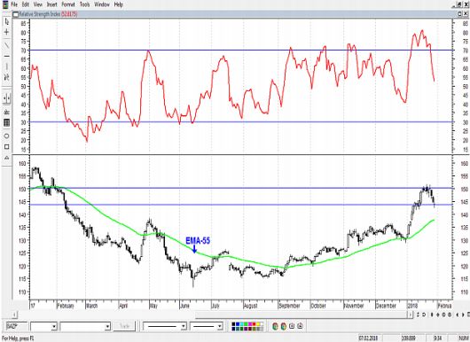
Task: Click the left-pointing triangle in scrollbar toolbar
Action: tap(458, 315)
